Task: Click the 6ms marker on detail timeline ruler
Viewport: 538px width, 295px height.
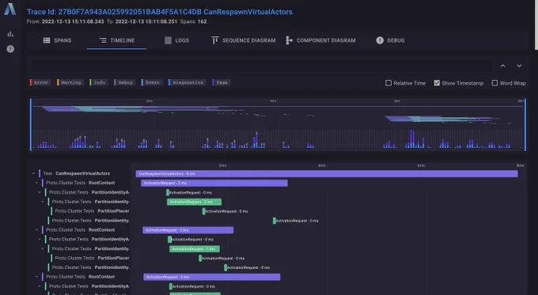Action: point(422,165)
